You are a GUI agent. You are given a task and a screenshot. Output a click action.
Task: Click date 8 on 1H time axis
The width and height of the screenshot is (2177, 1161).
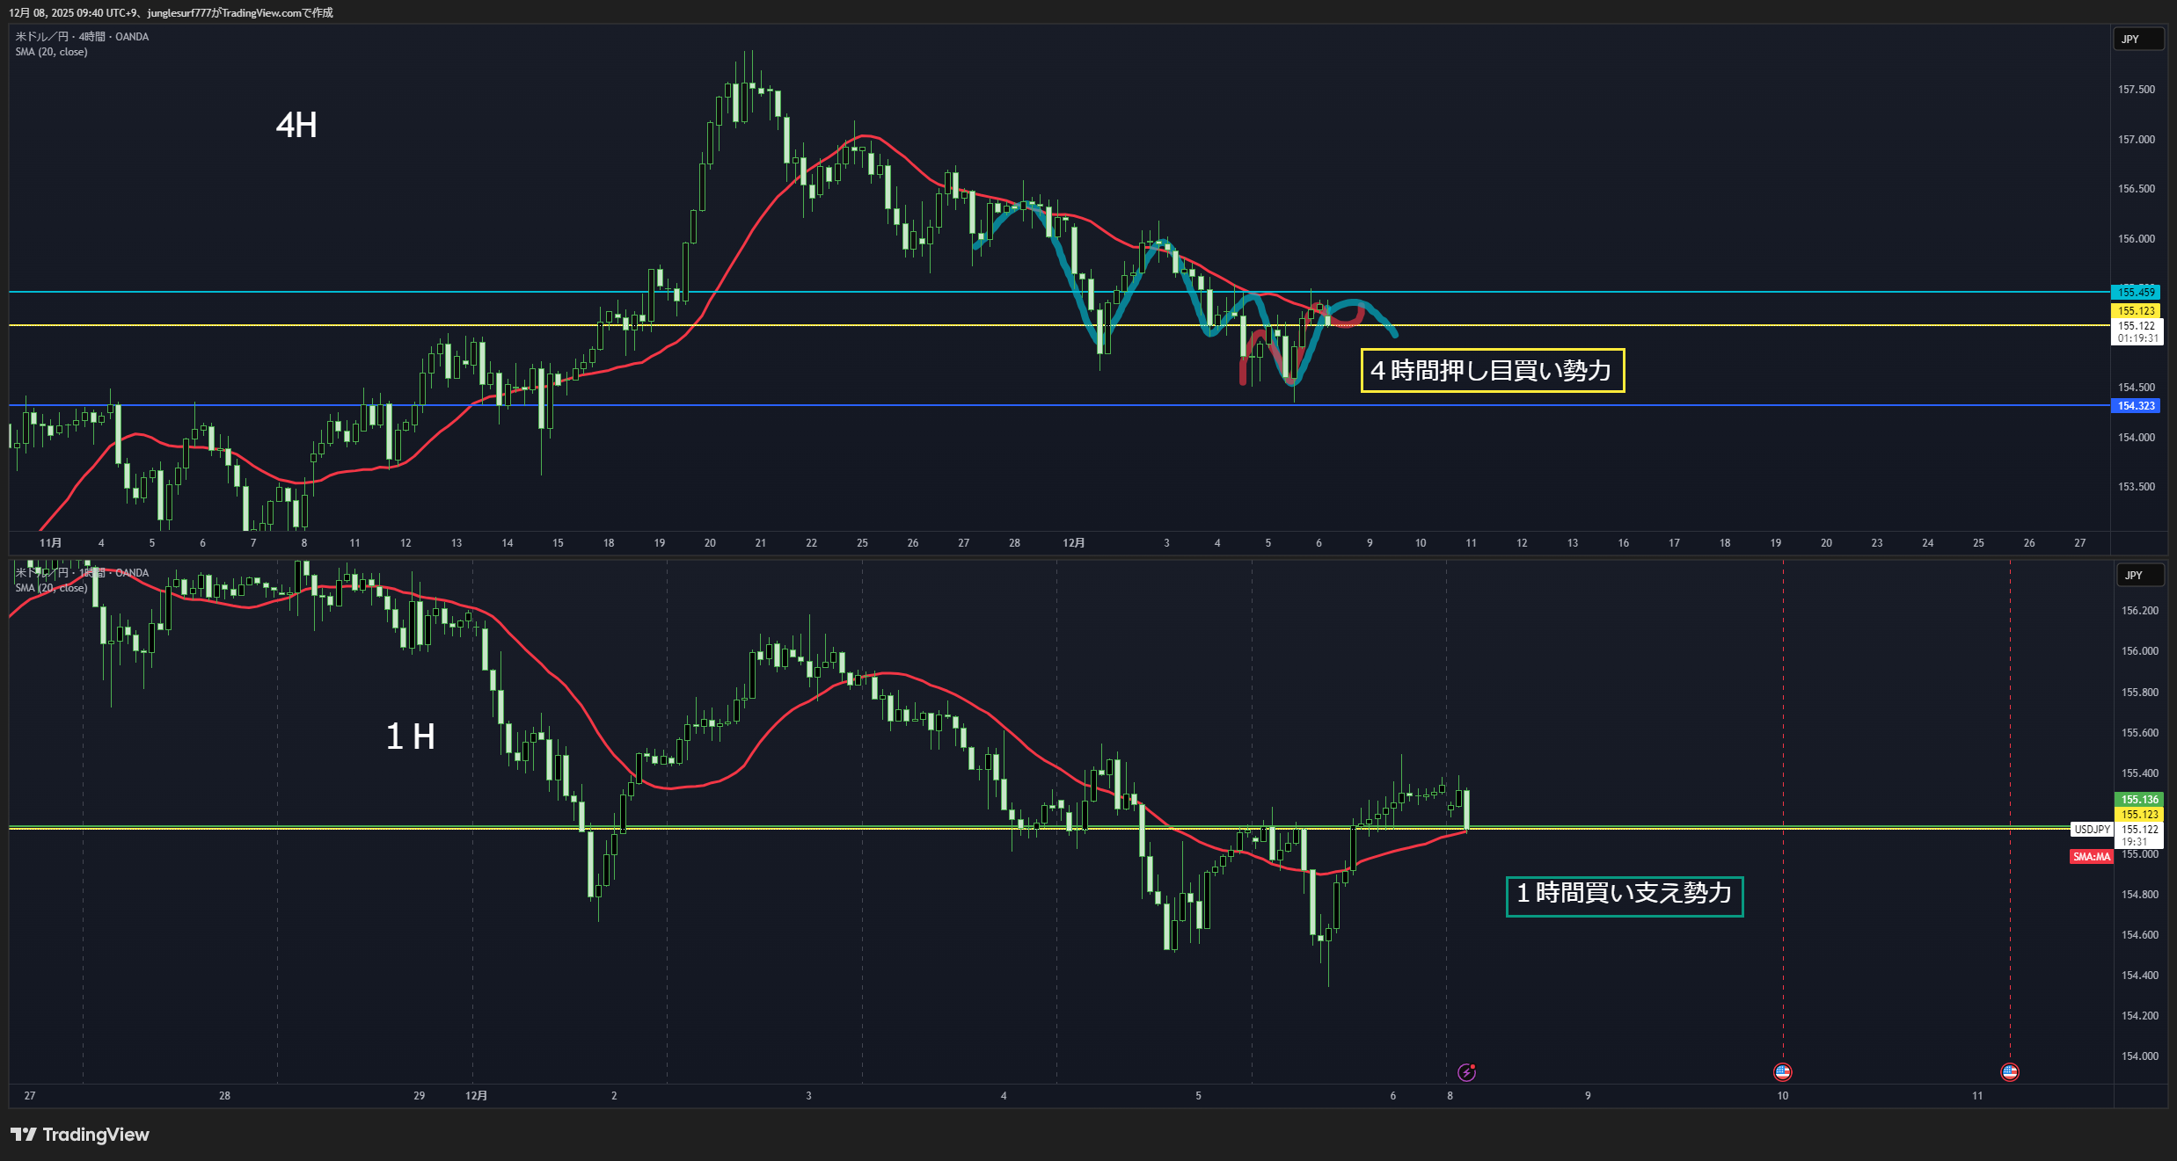click(1450, 1096)
